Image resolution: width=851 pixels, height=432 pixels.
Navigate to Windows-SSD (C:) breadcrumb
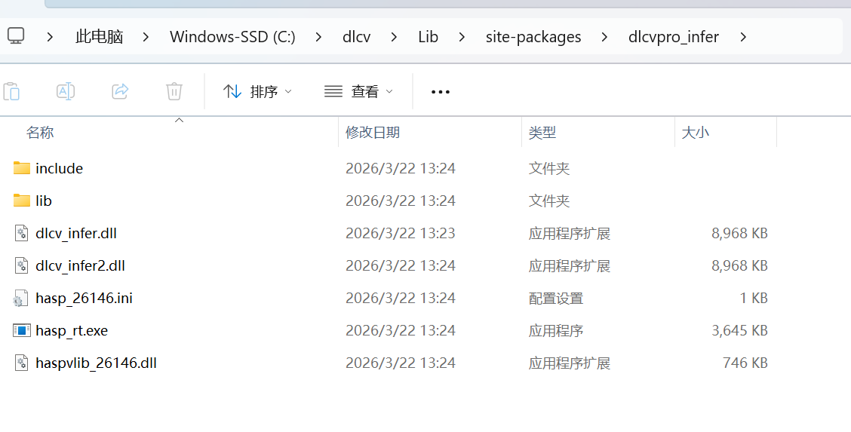coord(232,36)
